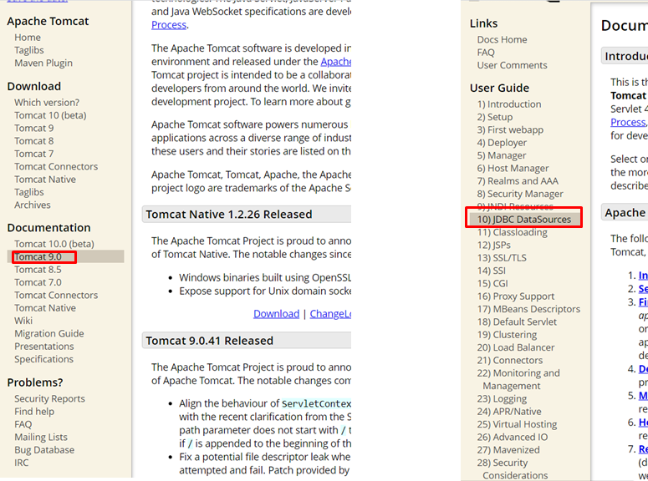Screen dimensions: 648x481
Task: Open User Guide item 20) Load Balancer
Action: point(516,347)
